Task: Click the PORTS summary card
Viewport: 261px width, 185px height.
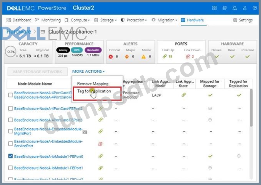Action: click(181, 49)
